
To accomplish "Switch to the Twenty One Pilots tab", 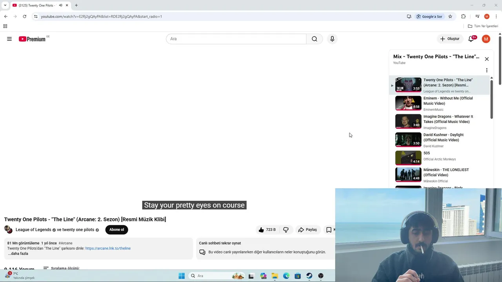I will click(37, 5).
